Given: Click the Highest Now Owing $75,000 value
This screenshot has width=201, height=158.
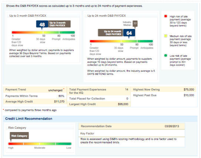Looking at the screenshot, I should [189, 89].
